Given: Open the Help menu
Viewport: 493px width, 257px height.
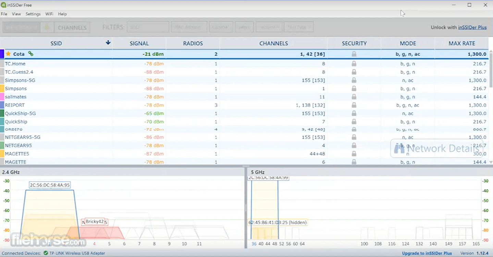Looking at the screenshot, I should coord(62,14).
